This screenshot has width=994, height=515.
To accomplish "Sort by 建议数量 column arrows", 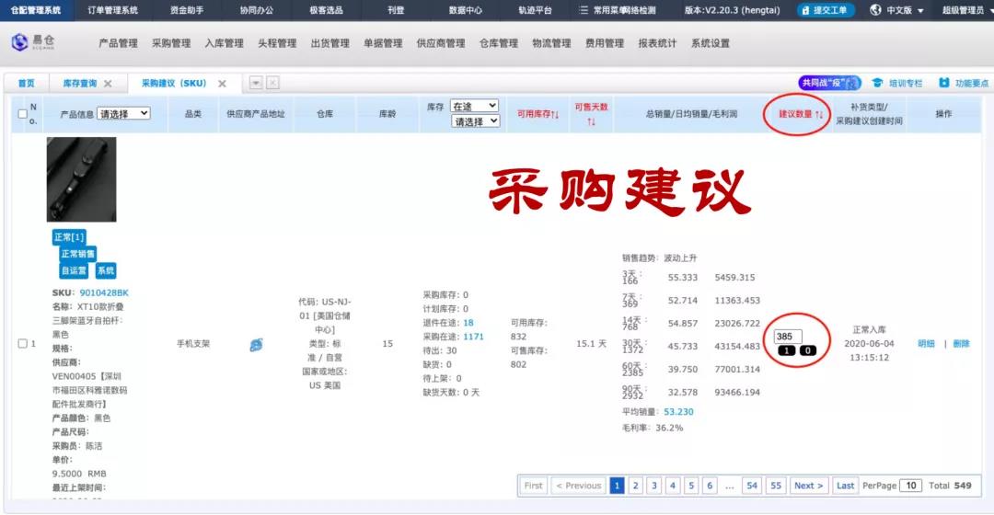I will pos(818,114).
